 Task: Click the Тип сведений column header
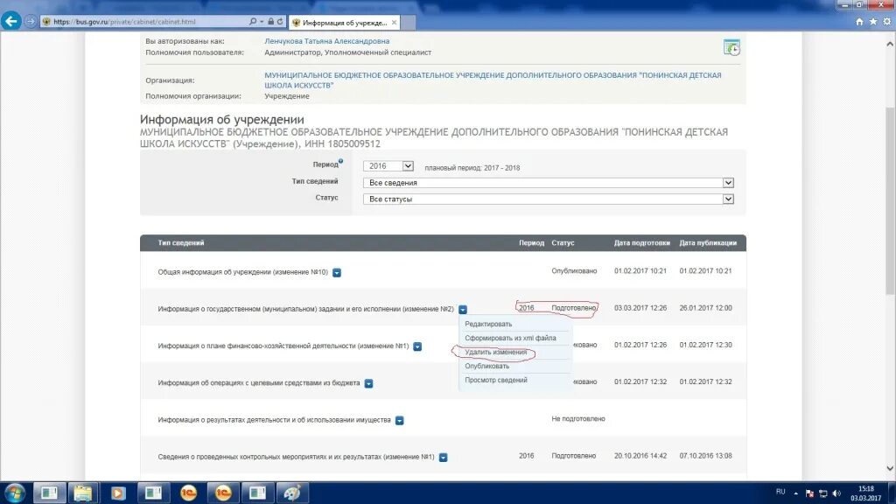[x=180, y=243]
